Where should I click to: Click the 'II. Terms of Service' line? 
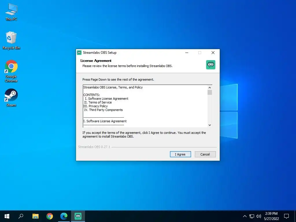(98, 102)
